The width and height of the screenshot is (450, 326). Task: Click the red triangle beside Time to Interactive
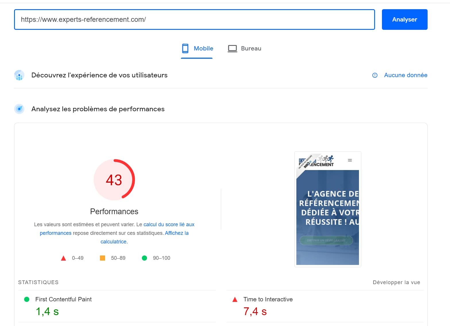coord(235,299)
